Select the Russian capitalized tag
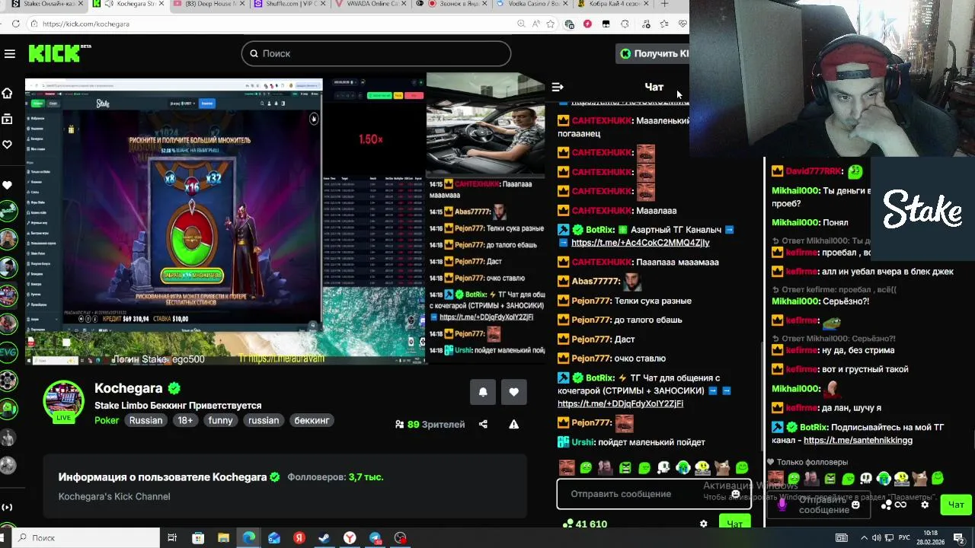The height and width of the screenshot is (548, 975). (x=145, y=420)
